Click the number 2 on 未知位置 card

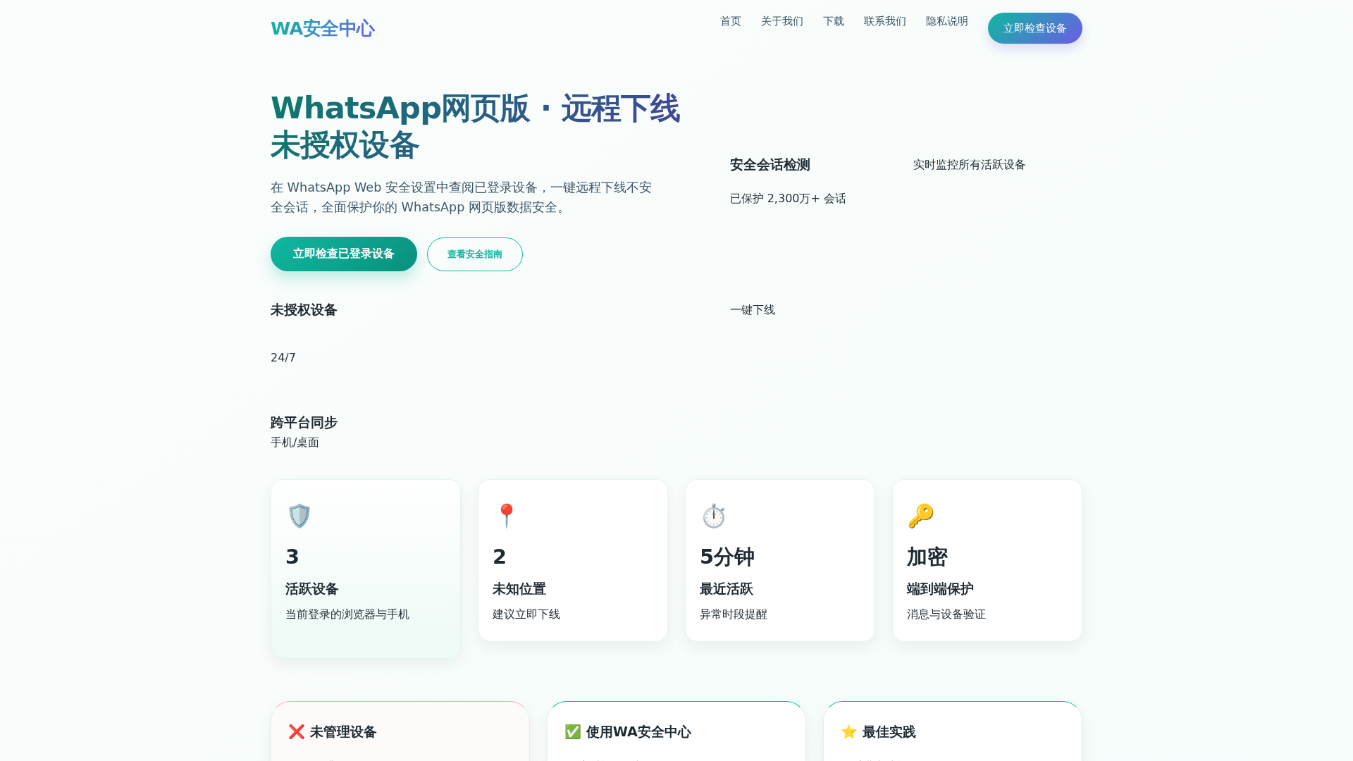(500, 557)
